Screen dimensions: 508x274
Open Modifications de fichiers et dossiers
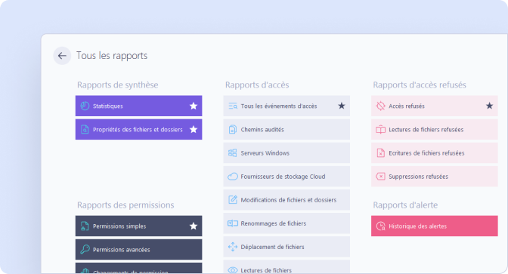click(287, 199)
